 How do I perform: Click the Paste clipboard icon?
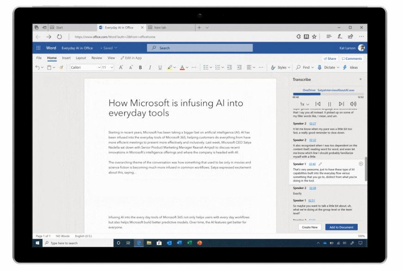pos(49,67)
